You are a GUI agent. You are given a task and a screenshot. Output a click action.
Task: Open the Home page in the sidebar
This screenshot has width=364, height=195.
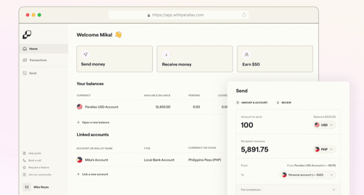coord(33,49)
